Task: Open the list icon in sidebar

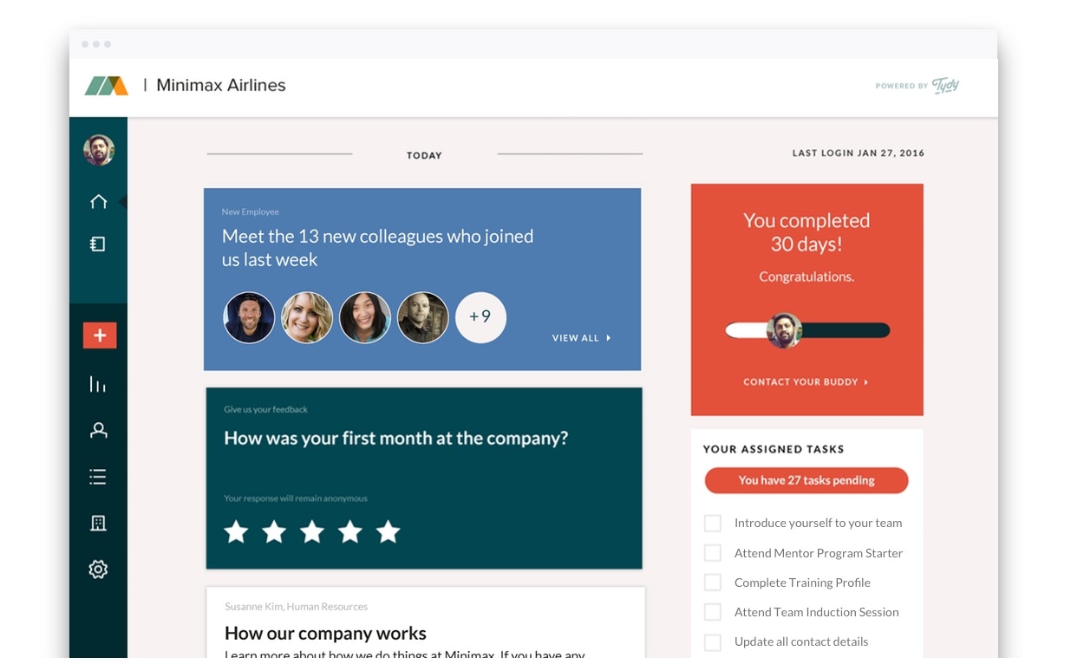Action: click(98, 477)
